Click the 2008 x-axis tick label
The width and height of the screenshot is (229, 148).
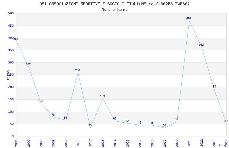41,143
